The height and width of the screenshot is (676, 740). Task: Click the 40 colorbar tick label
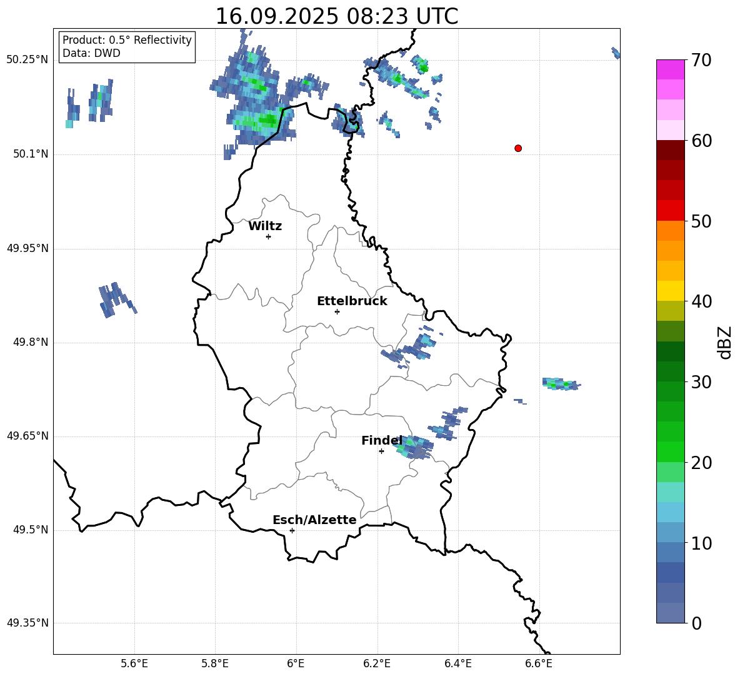(701, 301)
